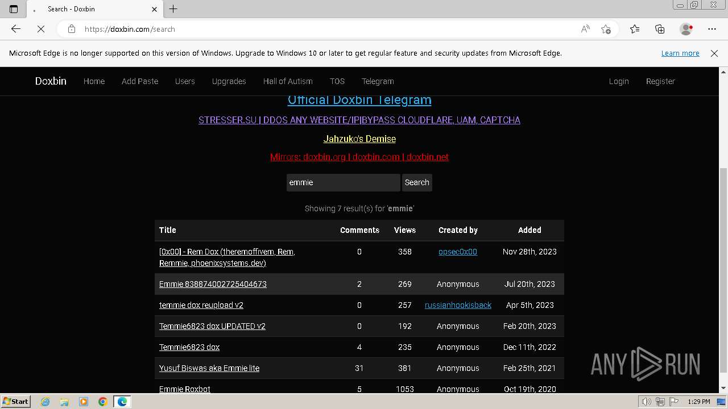Click the 'Comments' column header
The image size is (728, 409).
click(x=359, y=230)
